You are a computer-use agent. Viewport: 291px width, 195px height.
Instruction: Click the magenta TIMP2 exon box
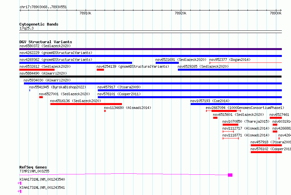230,175
